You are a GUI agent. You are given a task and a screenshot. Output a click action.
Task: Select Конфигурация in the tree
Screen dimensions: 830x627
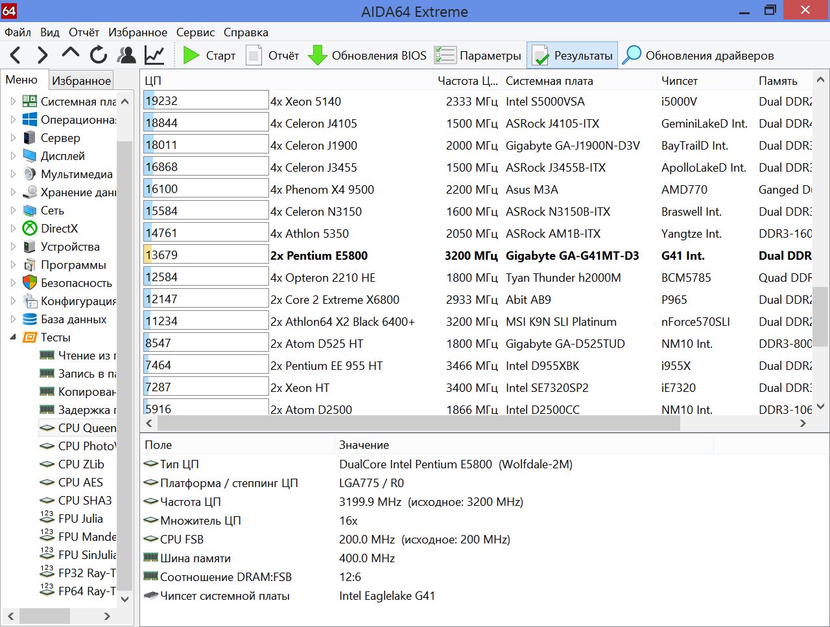(78, 301)
